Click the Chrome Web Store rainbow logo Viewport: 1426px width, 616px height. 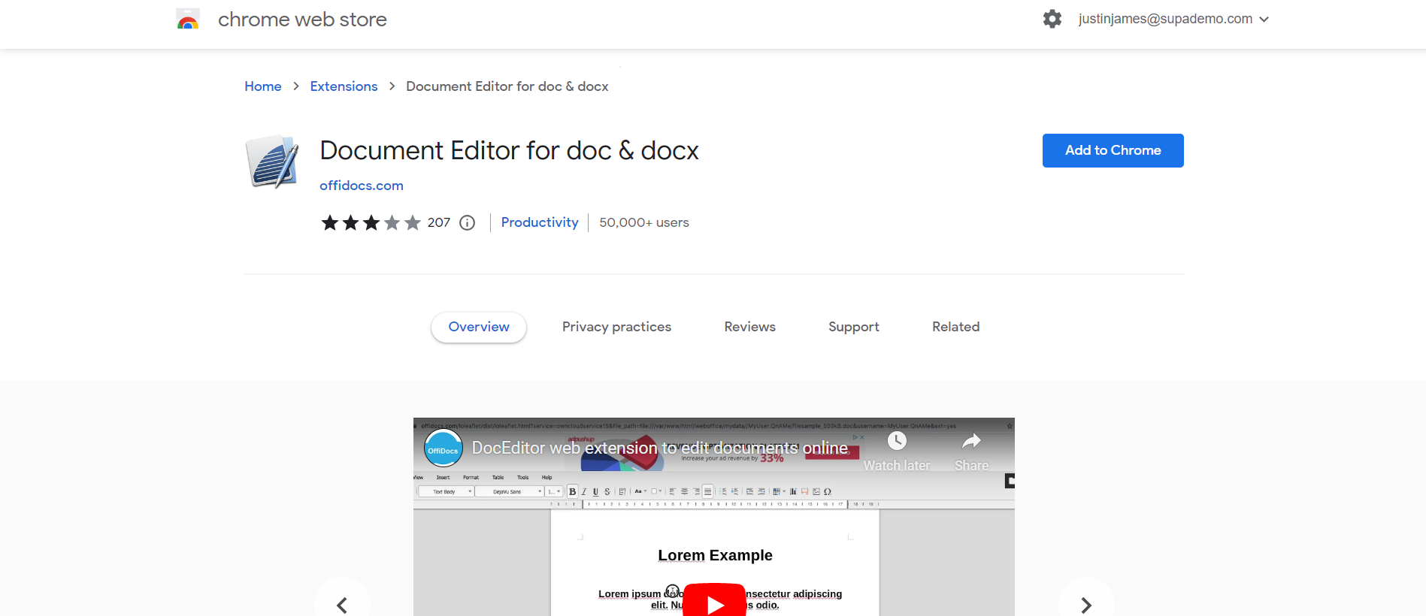click(188, 19)
